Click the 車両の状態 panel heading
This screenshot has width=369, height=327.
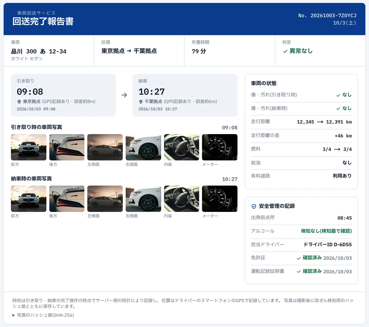264,84
